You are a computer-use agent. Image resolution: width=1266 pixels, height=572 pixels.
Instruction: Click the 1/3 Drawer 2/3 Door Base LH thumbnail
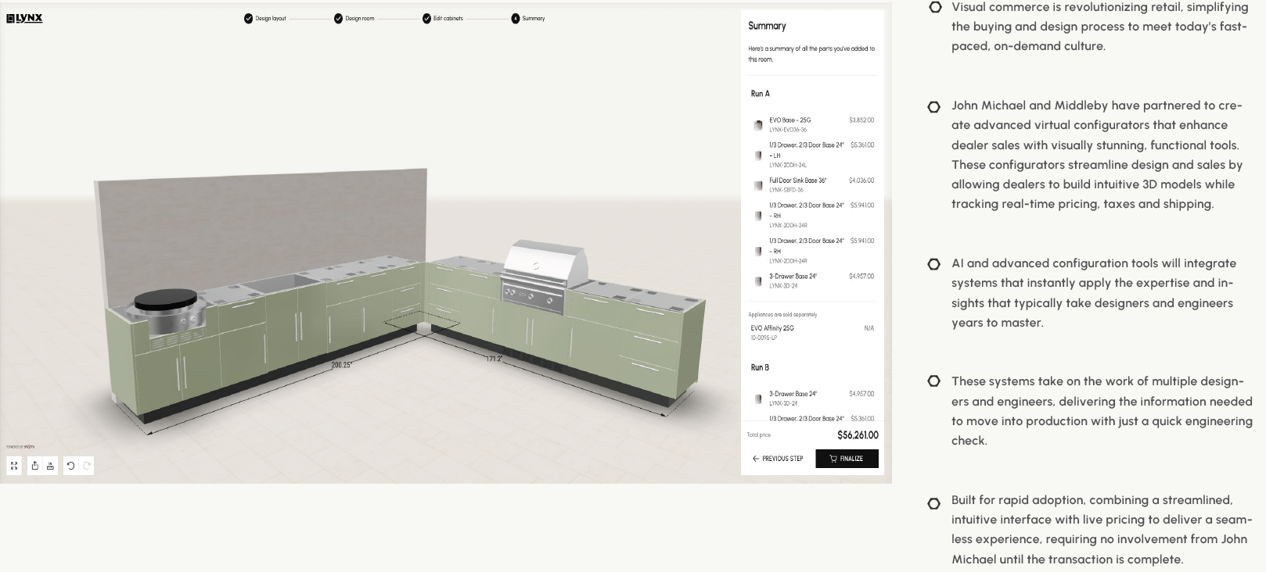click(x=758, y=156)
